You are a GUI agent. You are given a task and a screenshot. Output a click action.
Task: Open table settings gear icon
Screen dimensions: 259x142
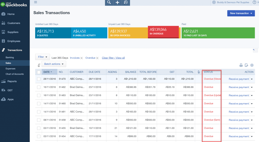(x=252, y=65)
